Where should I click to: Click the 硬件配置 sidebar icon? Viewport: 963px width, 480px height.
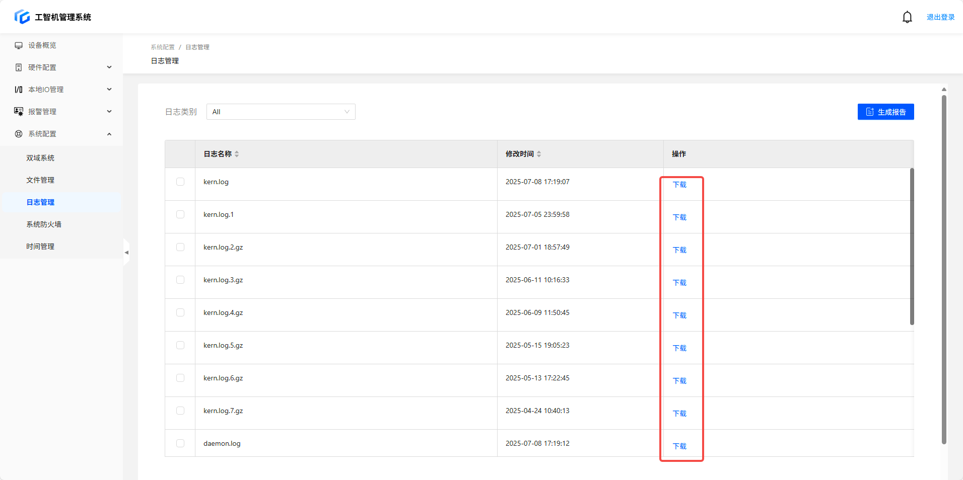pyautogui.click(x=19, y=67)
